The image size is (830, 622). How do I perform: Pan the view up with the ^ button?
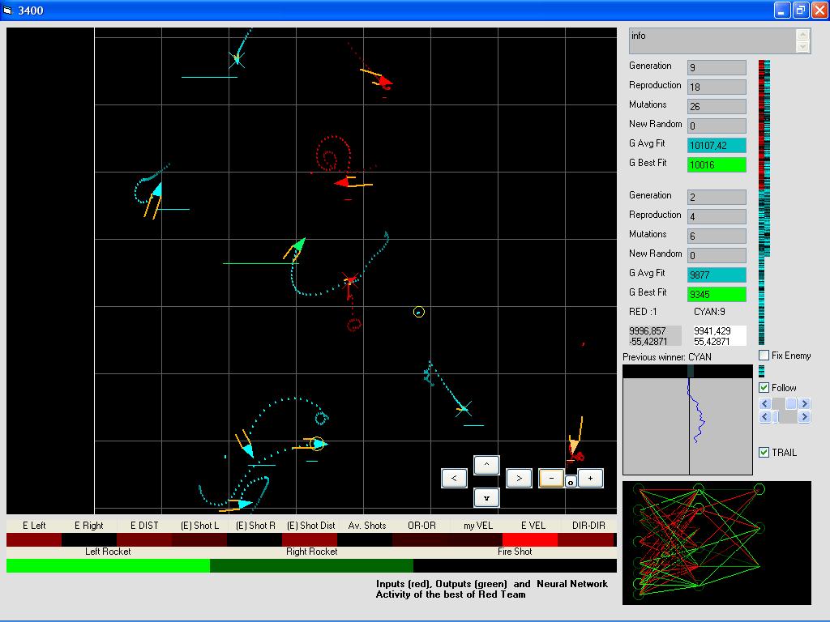[x=486, y=465]
